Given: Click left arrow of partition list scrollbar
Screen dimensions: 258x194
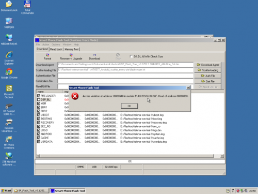Looking at the screenshot, I should (38, 156).
